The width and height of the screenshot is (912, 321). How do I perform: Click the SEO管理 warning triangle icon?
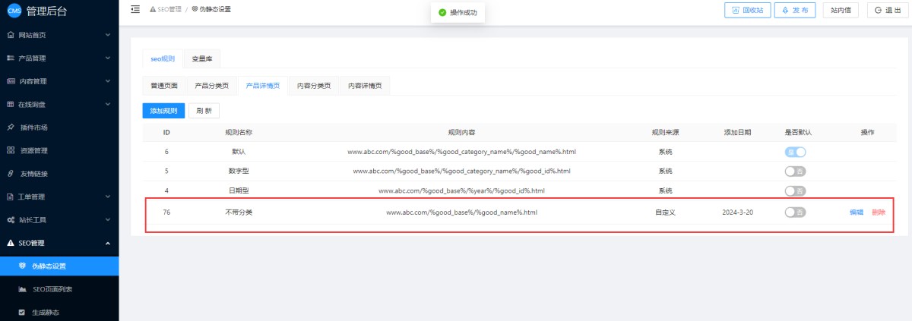coord(11,243)
